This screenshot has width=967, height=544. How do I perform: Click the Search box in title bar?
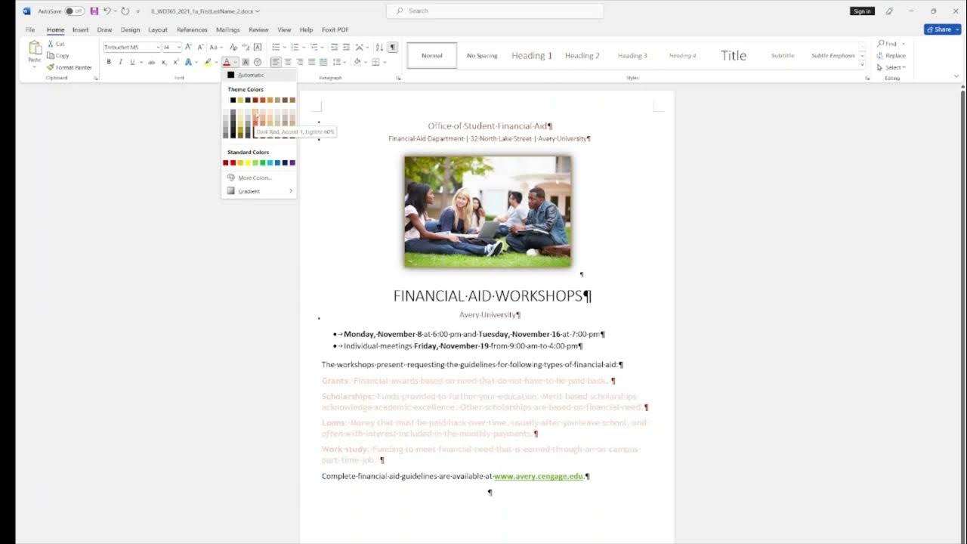pos(495,11)
